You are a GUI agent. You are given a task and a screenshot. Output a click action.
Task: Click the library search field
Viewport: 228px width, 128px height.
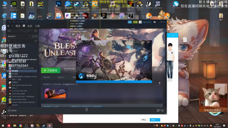[20, 41]
